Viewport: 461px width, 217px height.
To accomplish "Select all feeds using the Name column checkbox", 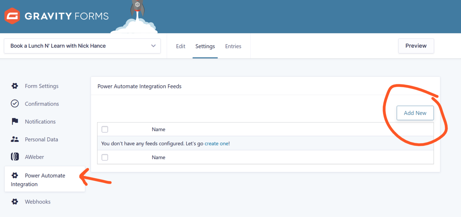I will click(x=105, y=129).
